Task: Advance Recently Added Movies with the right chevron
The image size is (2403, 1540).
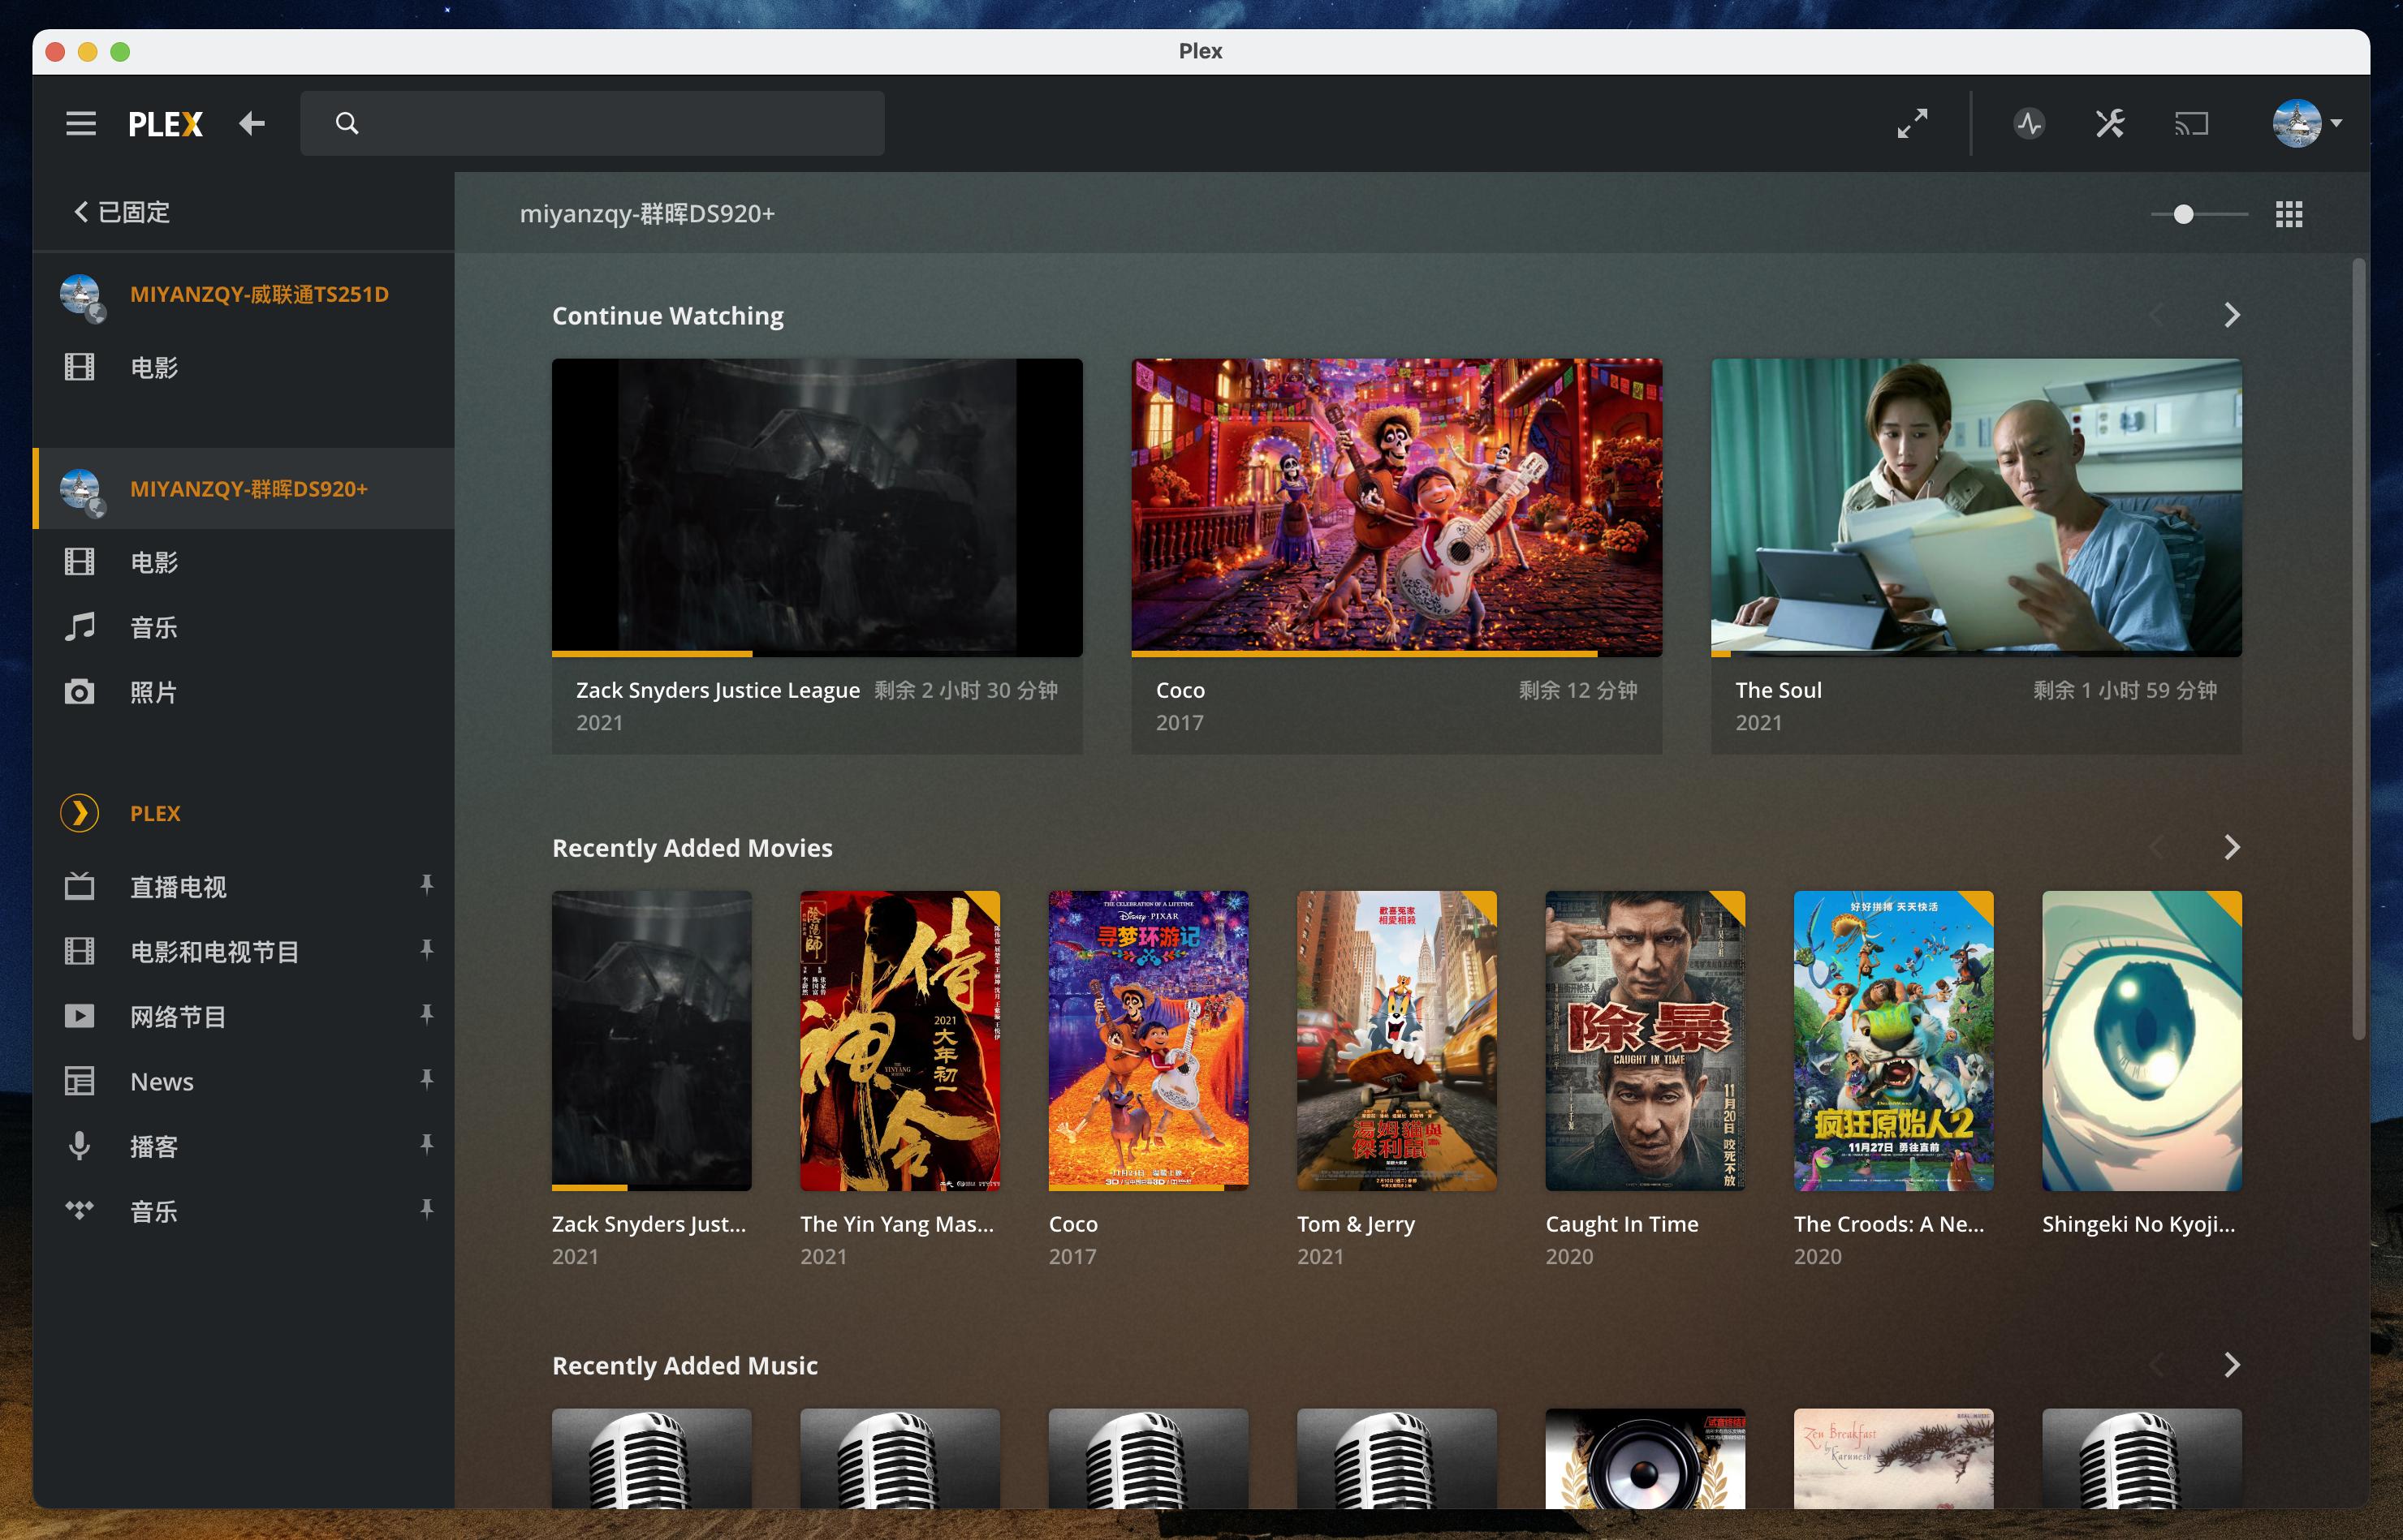Action: [x=2231, y=848]
